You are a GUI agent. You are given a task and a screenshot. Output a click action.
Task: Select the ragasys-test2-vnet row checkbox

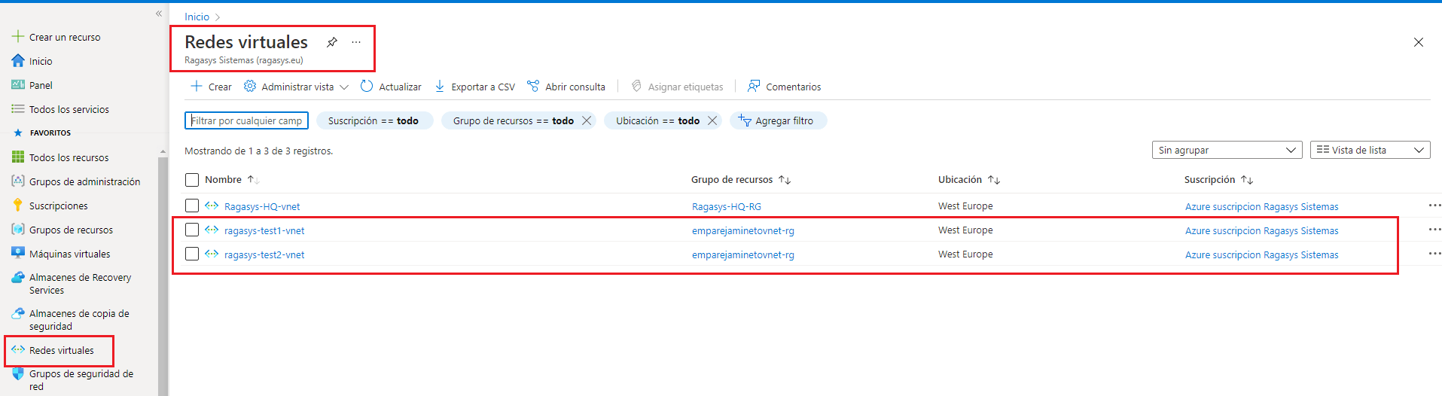192,254
